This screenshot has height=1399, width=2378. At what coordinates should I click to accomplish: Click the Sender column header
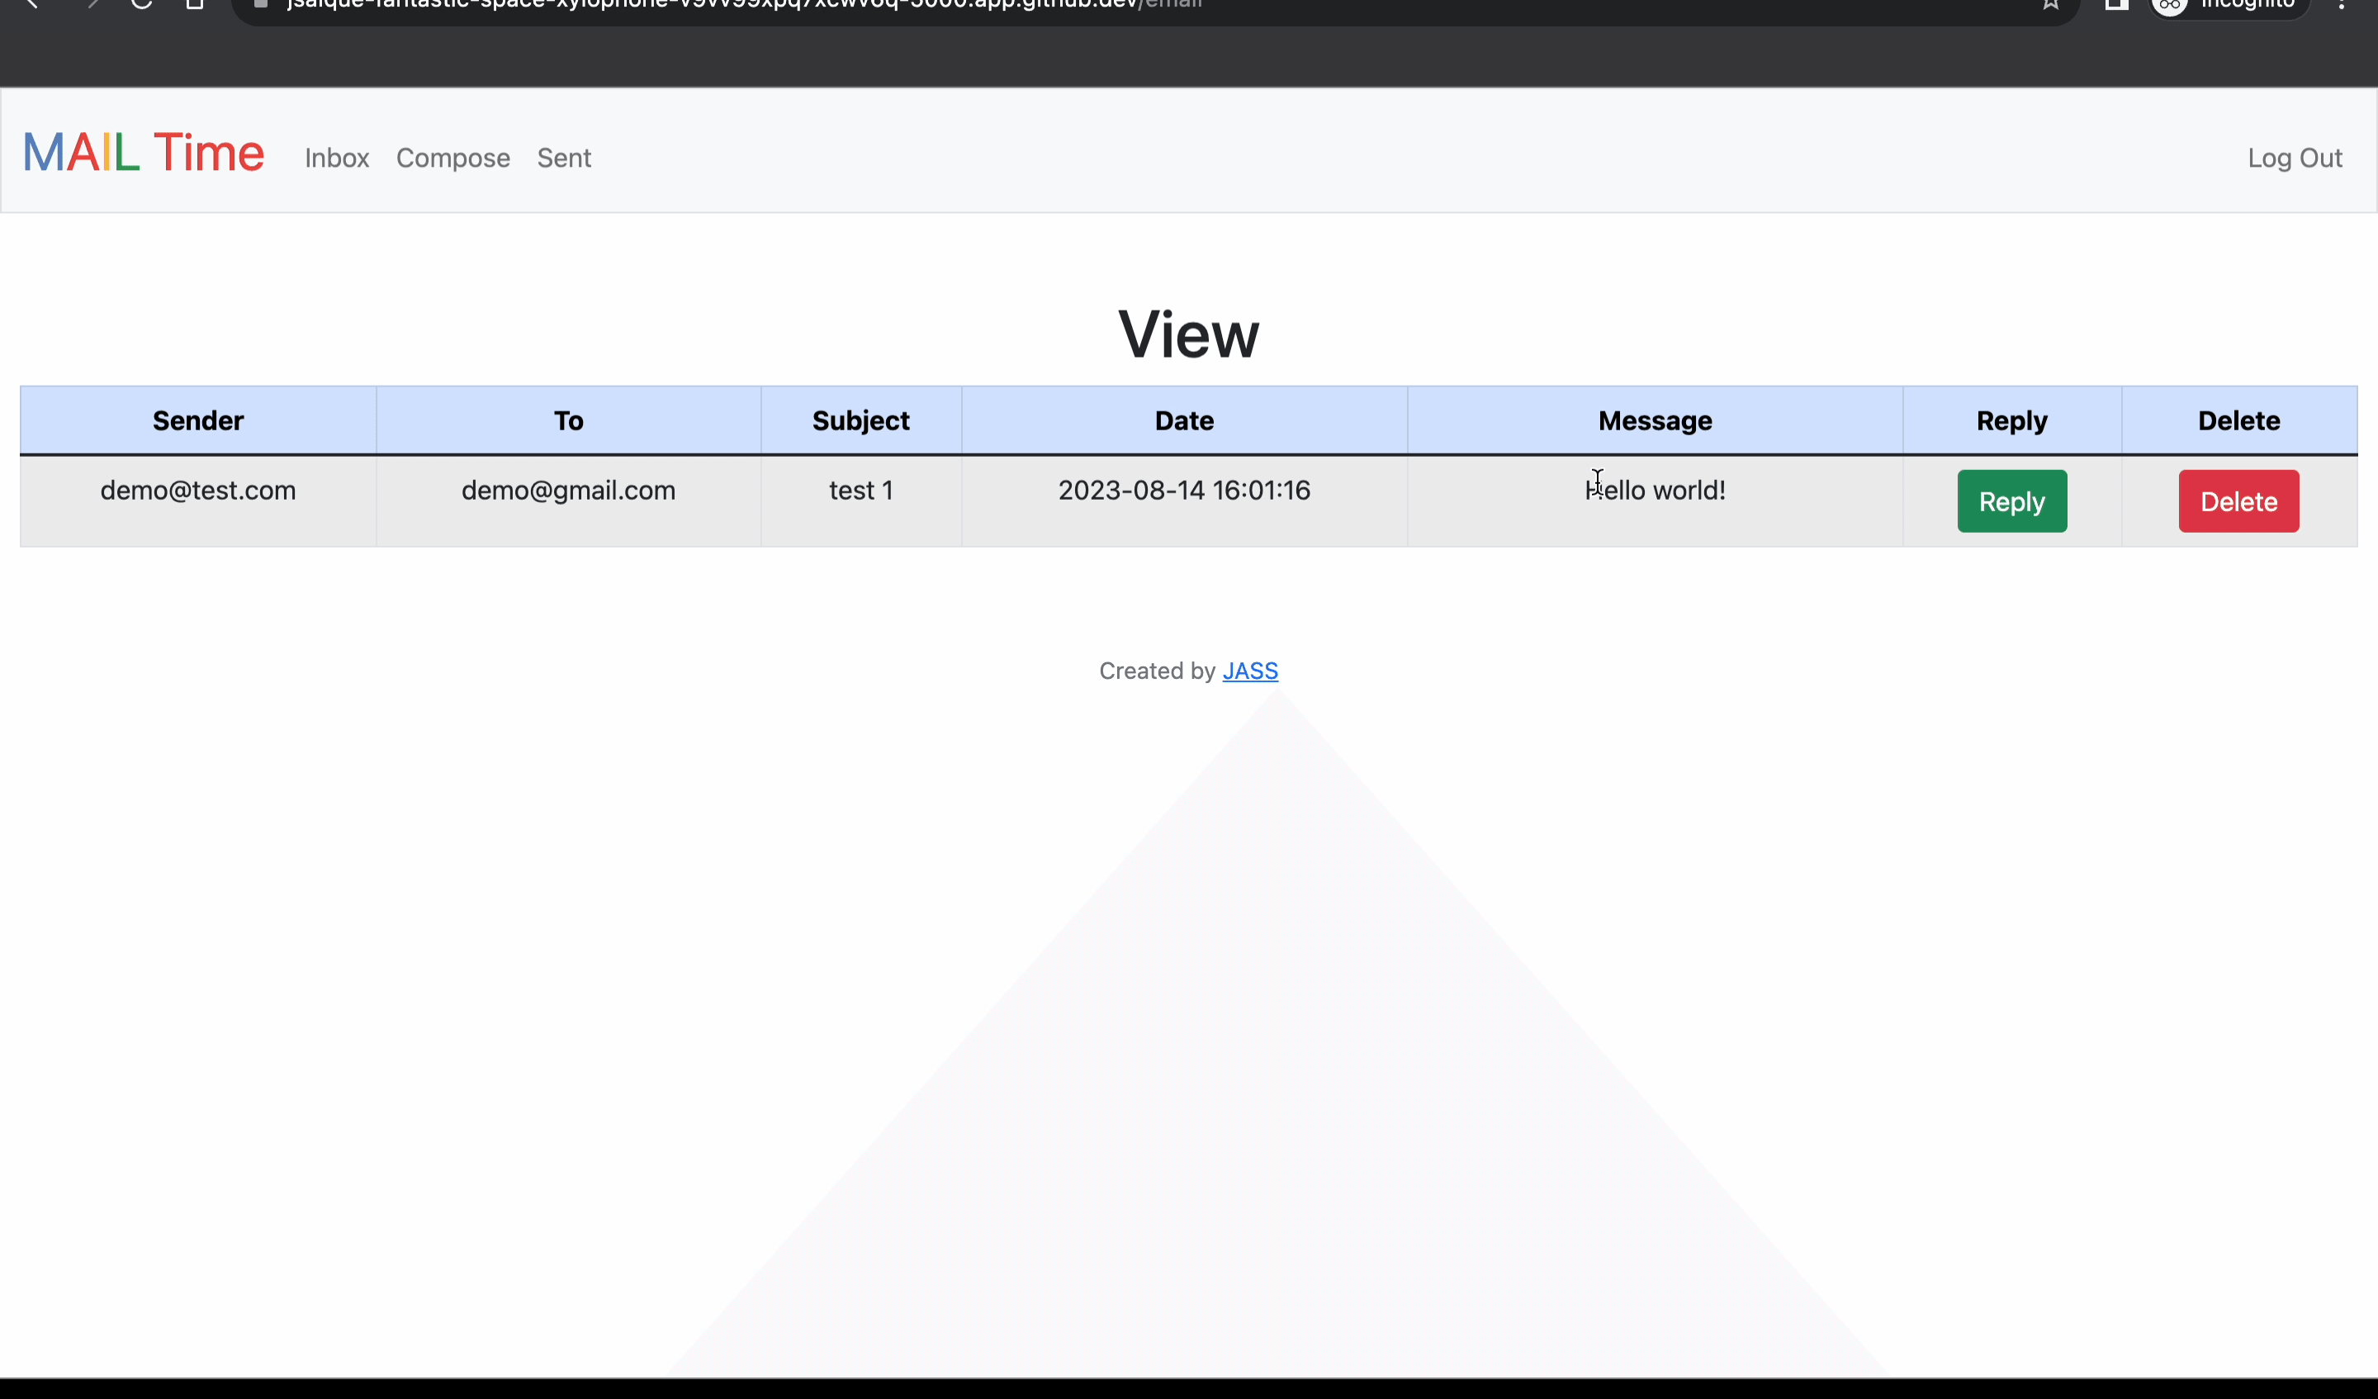[x=198, y=421]
